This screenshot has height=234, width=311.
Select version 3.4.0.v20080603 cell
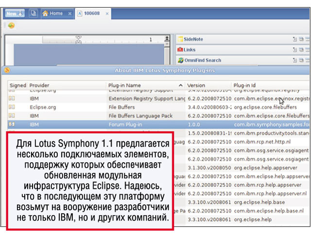point(209,107)
